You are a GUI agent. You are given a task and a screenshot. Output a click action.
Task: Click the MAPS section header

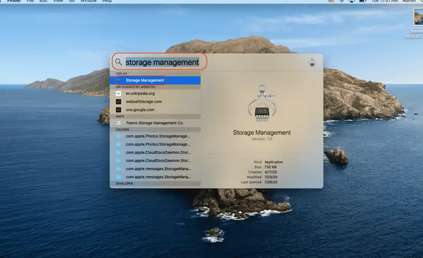tap(120, 116)
